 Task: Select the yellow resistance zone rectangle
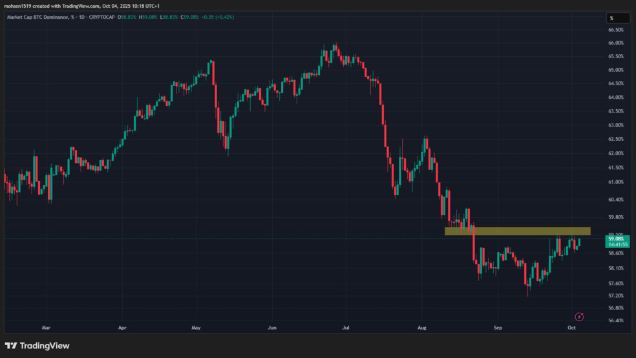(517, 231)
